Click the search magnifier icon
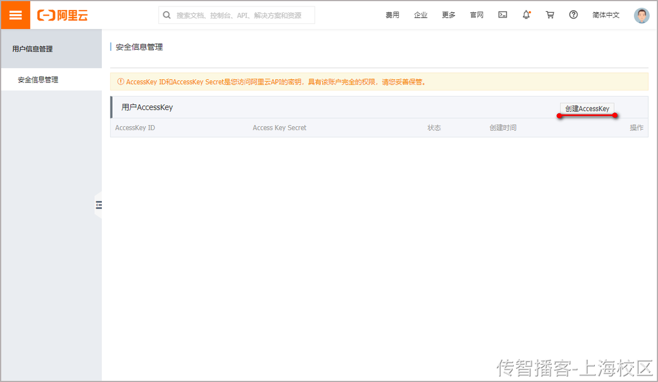 point(167,15)
